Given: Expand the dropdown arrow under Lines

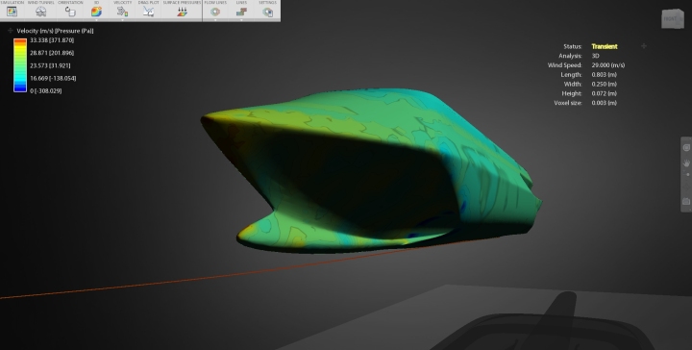Looking at the screenshot, I should pyautogui.click(x=241, y=20).
